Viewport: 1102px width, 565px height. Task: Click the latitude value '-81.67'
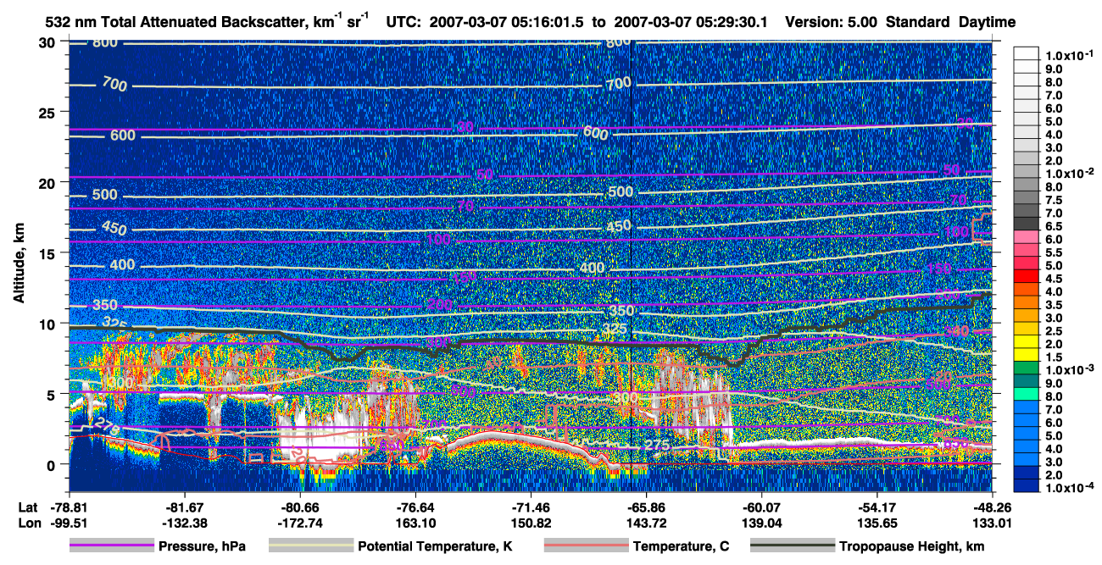[185, 507]
